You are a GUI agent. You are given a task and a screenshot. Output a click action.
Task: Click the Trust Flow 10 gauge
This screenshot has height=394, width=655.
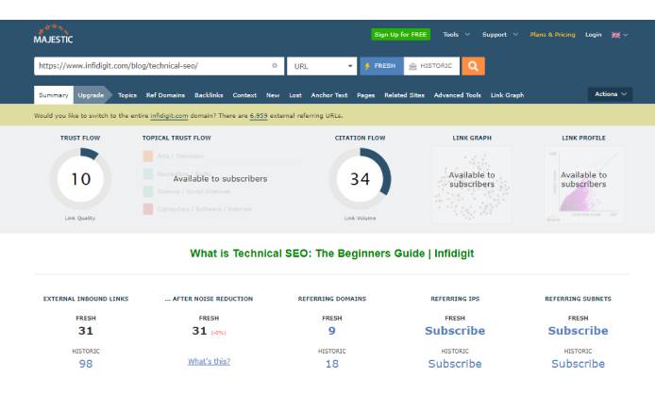point(80,179)
